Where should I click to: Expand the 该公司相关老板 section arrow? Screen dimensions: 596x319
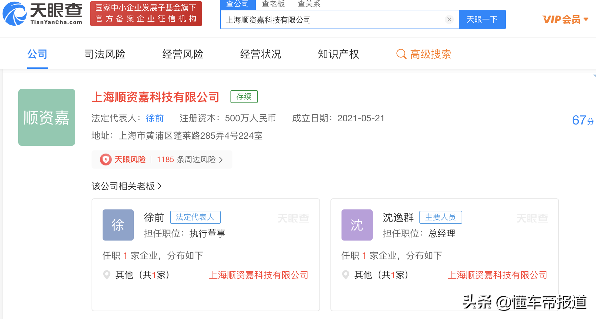point(159,186)
